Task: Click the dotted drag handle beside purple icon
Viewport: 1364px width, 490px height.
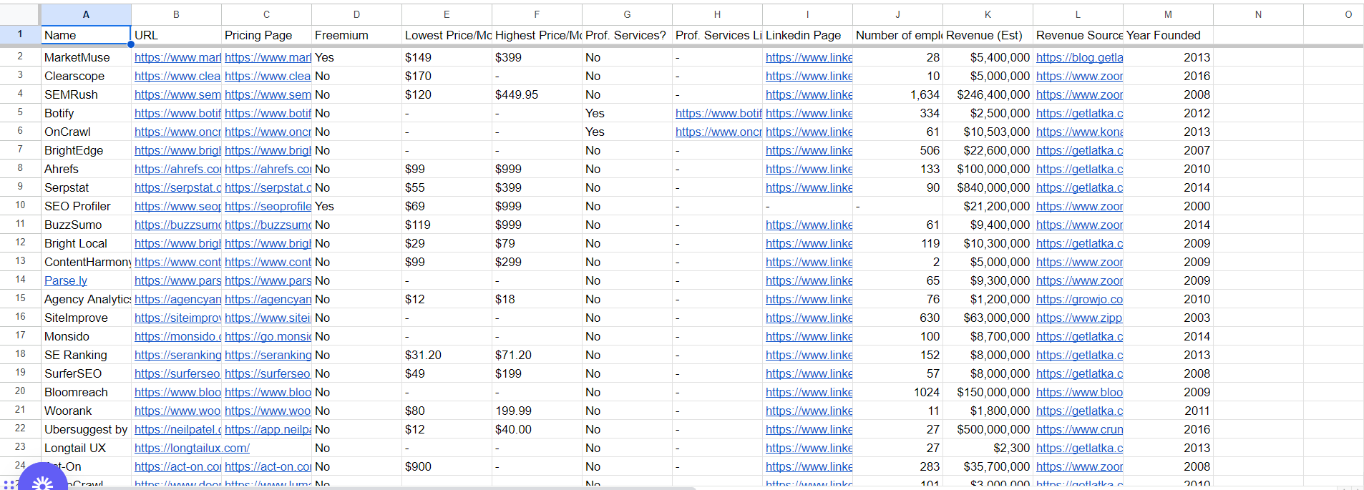Action: [x=9, y=484]
